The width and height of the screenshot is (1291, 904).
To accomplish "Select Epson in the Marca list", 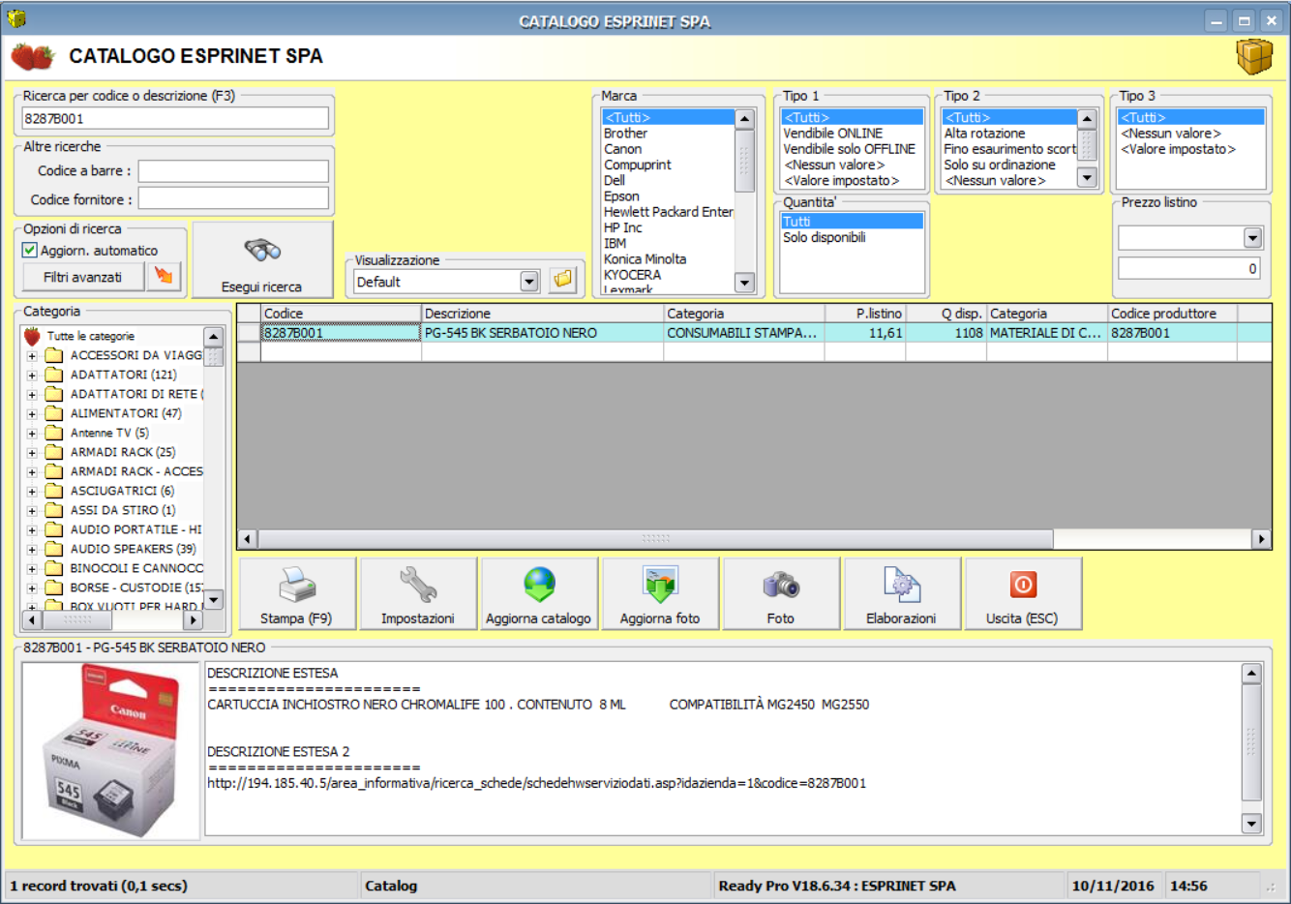I will click(621, 196).
